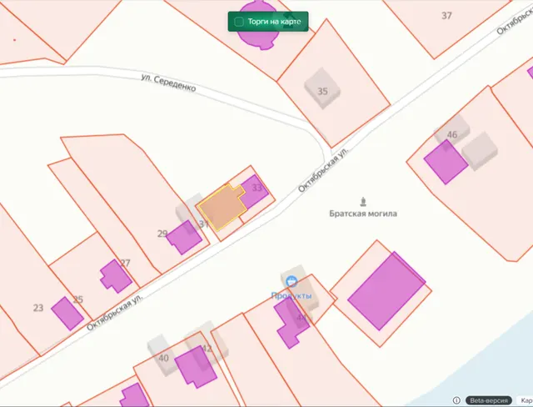Click house number 25 label
Viewport: 533px width, 407px height.
pos(78,299)
